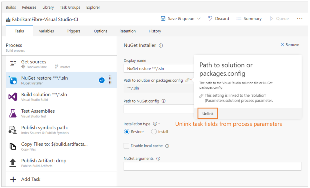The image size is (310, 188).
Task: Open the more actions ellipsis menu
Action: pyautogui.click(x=300, y=19)
